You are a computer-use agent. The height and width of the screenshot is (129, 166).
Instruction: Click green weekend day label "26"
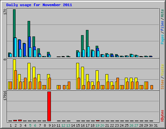click(x=131, y=125)
